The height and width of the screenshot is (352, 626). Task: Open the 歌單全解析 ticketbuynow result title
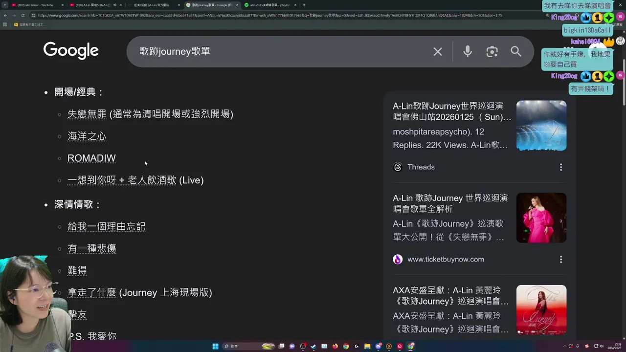pyautogui.click(x=450, y=204)
